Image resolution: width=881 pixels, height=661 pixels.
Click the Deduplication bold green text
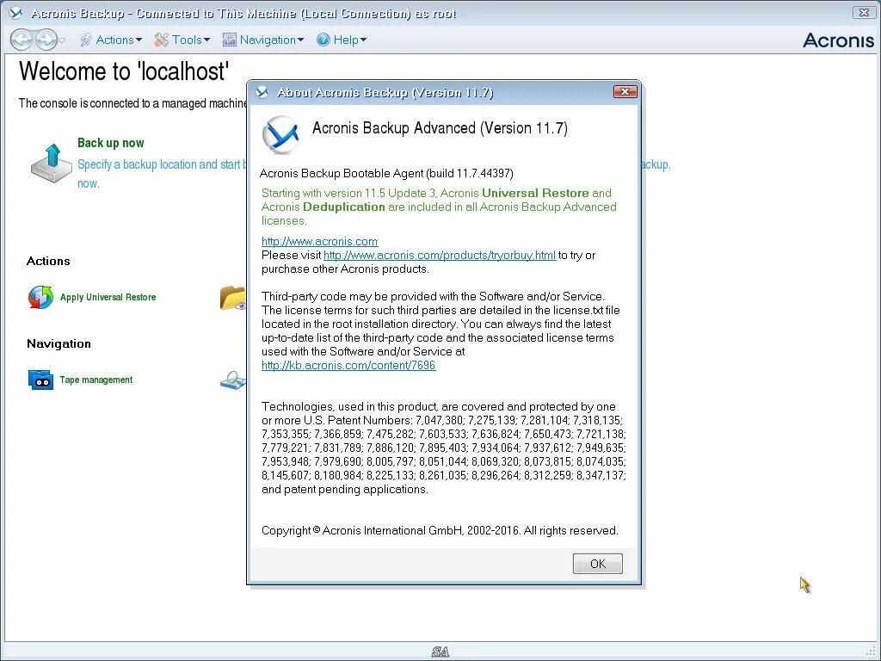click(x=344, y=207)
